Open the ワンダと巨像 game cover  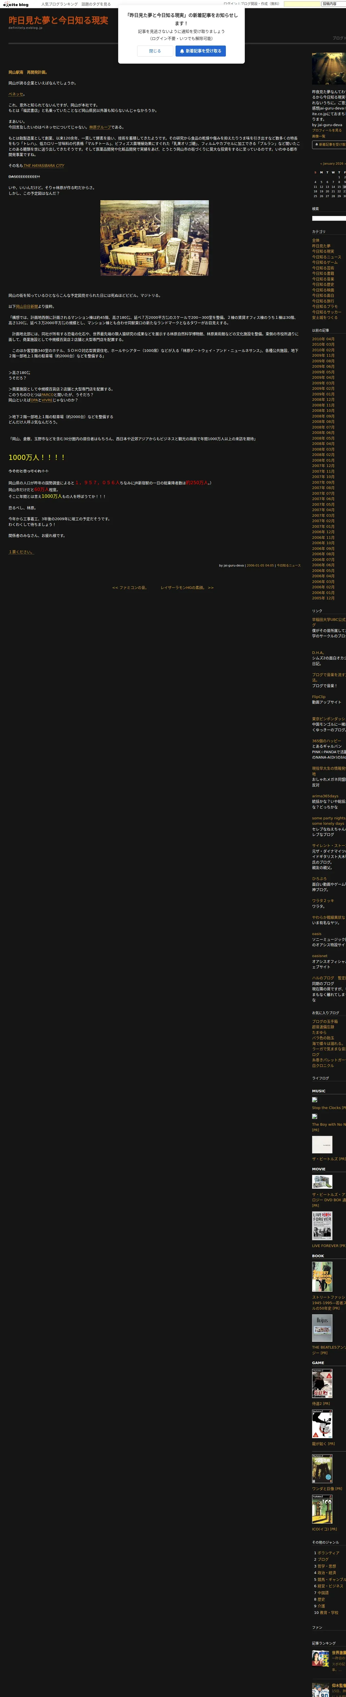click(322, 1468)
